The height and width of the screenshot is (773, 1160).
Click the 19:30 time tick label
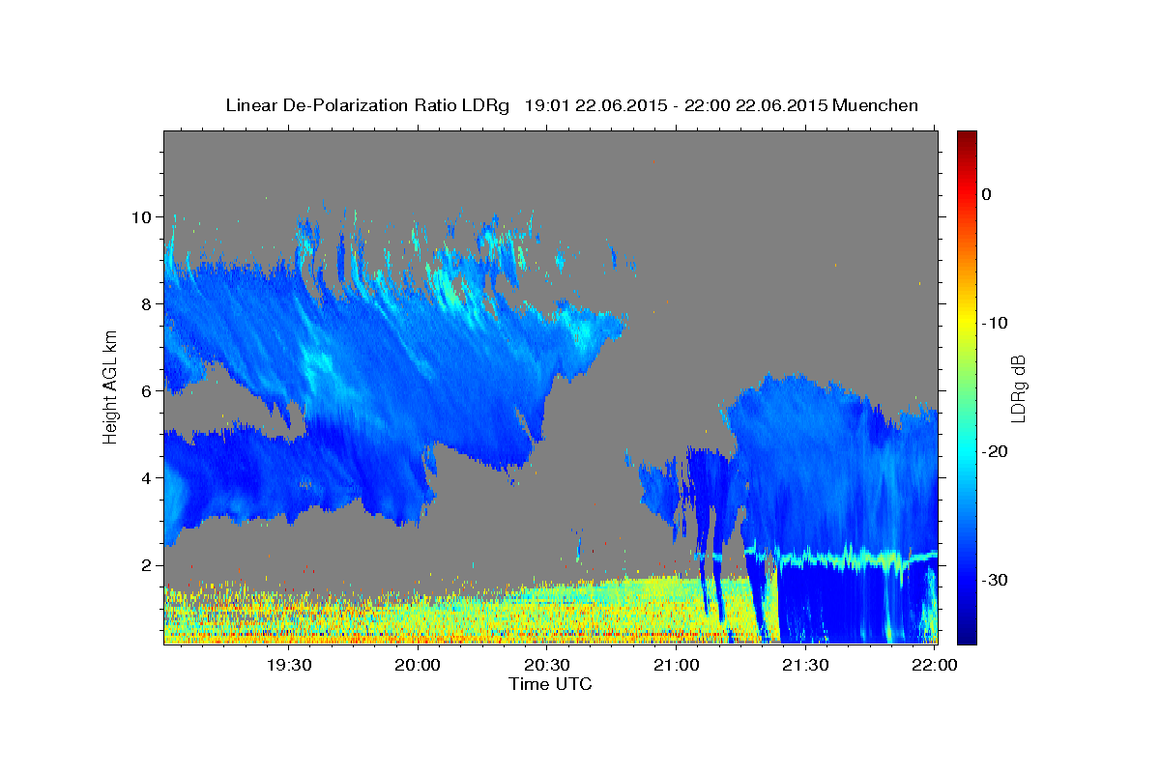point(289,665)
